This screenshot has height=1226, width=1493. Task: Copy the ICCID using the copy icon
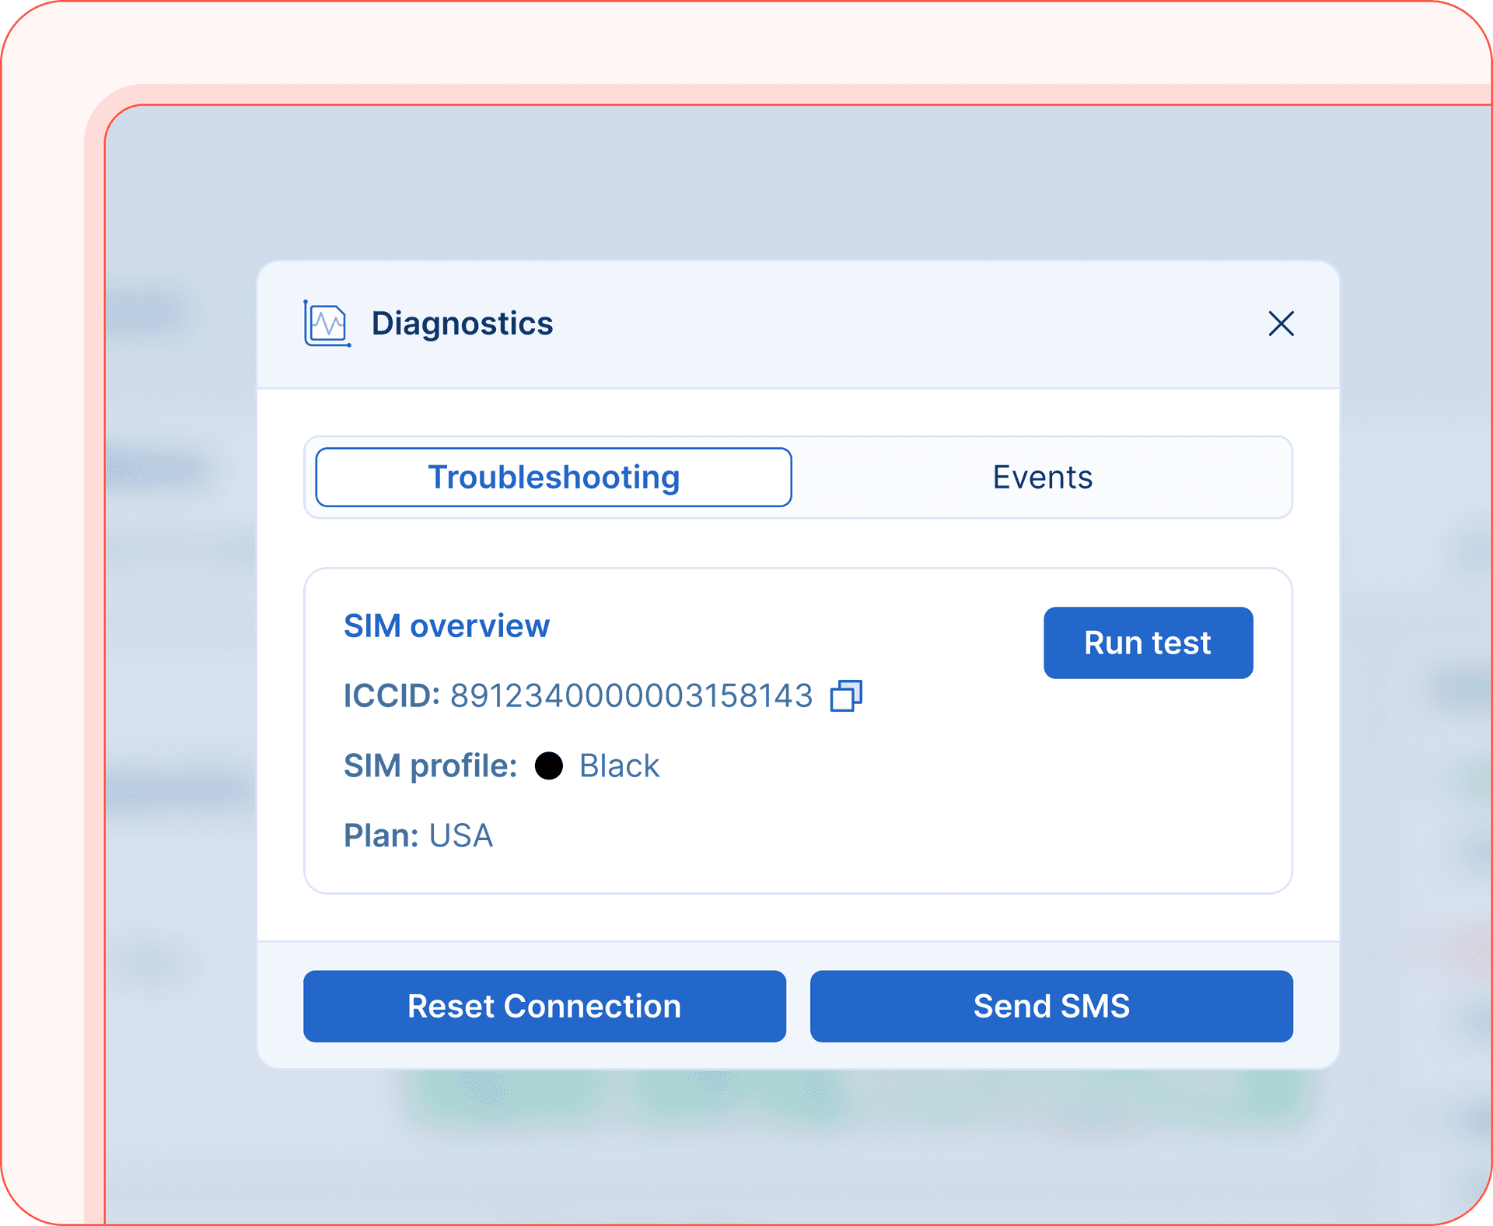846,698
